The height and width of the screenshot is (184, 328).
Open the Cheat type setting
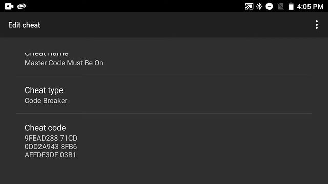(164, 95)
